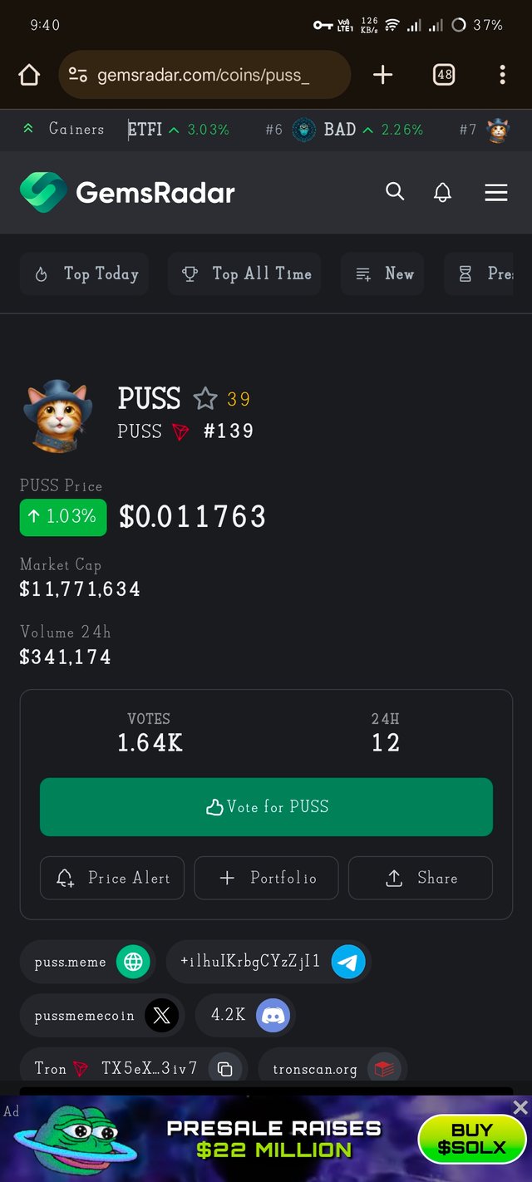The width and height of the screenshot is (532, 1182).
Task: Switch to the Top Today tab
Action: (x=85, y=274)
